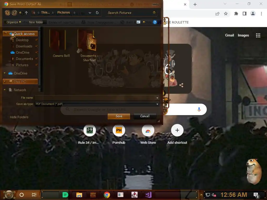Share the Google Doodle

(x=181, y=85)
